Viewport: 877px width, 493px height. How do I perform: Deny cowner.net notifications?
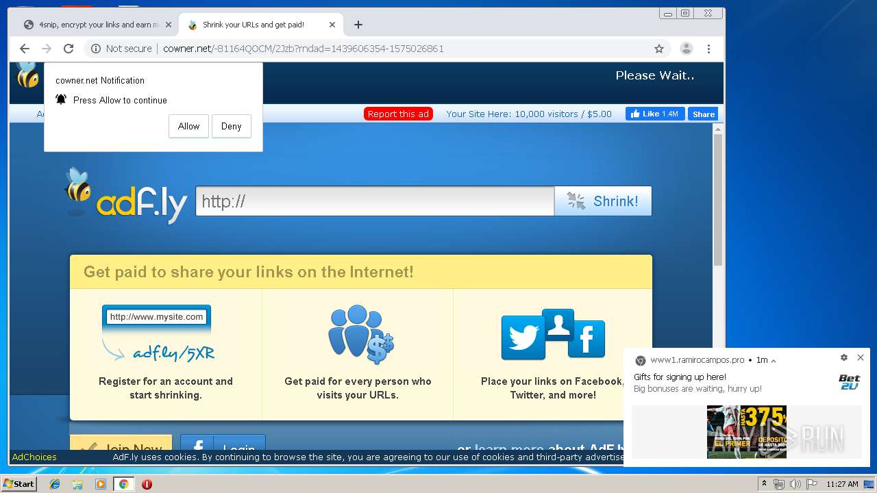(232, 126)
